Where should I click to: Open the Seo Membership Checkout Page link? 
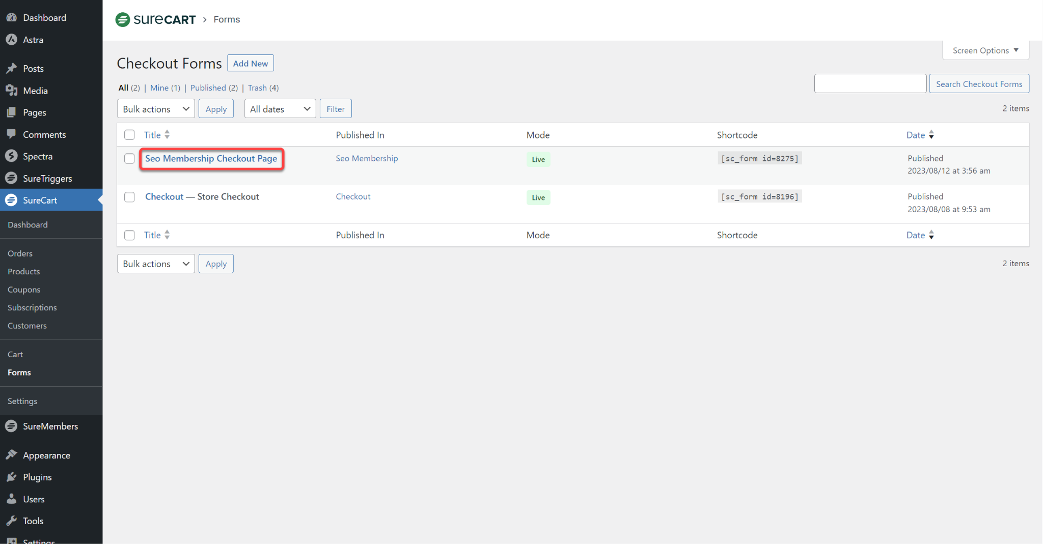(211, 159)
